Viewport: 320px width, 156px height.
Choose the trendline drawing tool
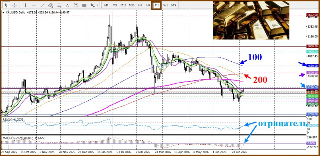[42, 5]
